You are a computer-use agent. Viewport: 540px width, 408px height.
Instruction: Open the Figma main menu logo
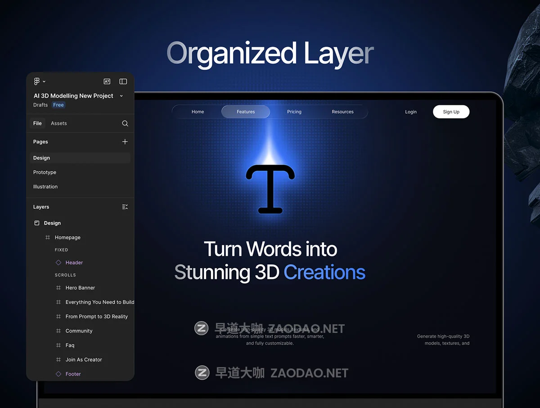37,81
